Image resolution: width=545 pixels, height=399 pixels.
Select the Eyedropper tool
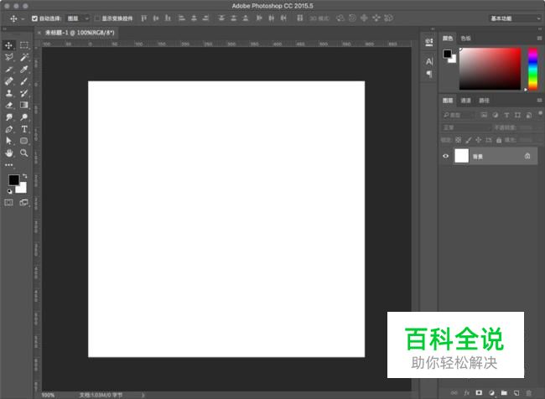point(24,70)
